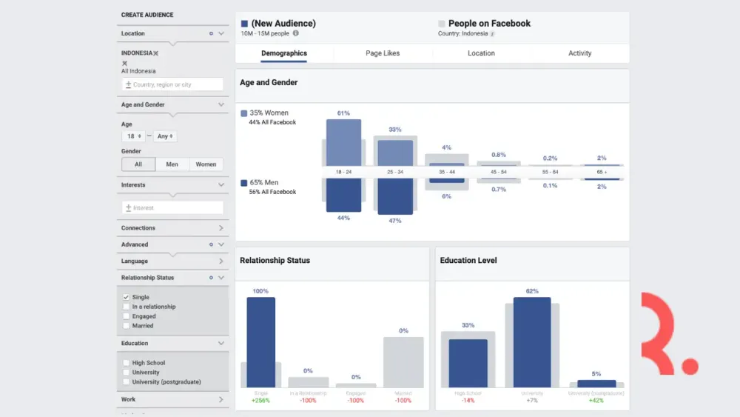Click the High School education bar at 33%
The height and width of the screenshot is (417, 740).
click(468, 363)
